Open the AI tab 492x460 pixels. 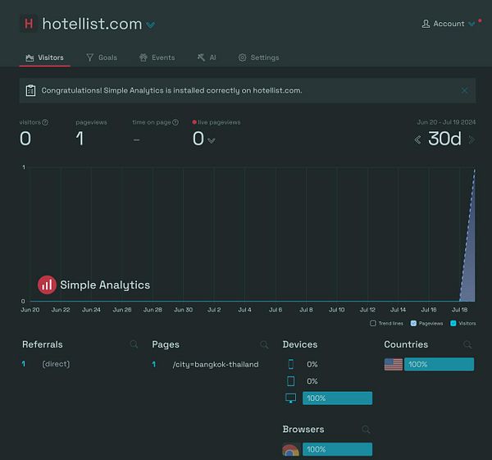(207, 57)
